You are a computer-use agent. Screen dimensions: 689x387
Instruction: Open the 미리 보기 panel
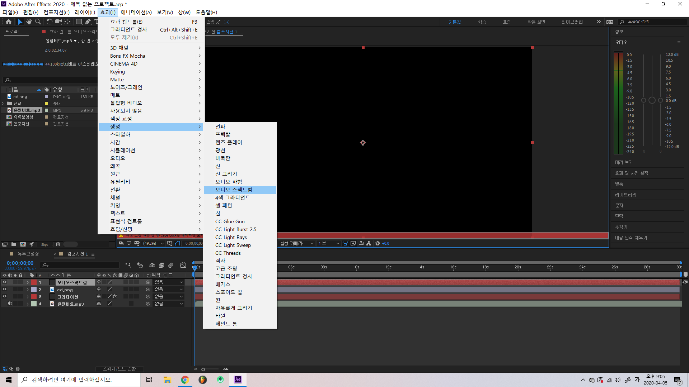(x=624, y=163)
